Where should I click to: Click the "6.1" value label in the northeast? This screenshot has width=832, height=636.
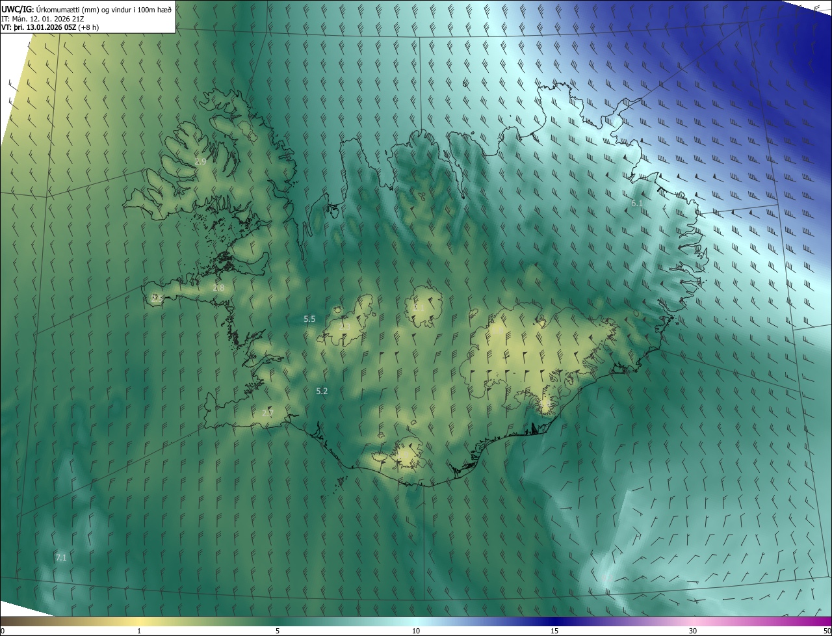point(637,204)
